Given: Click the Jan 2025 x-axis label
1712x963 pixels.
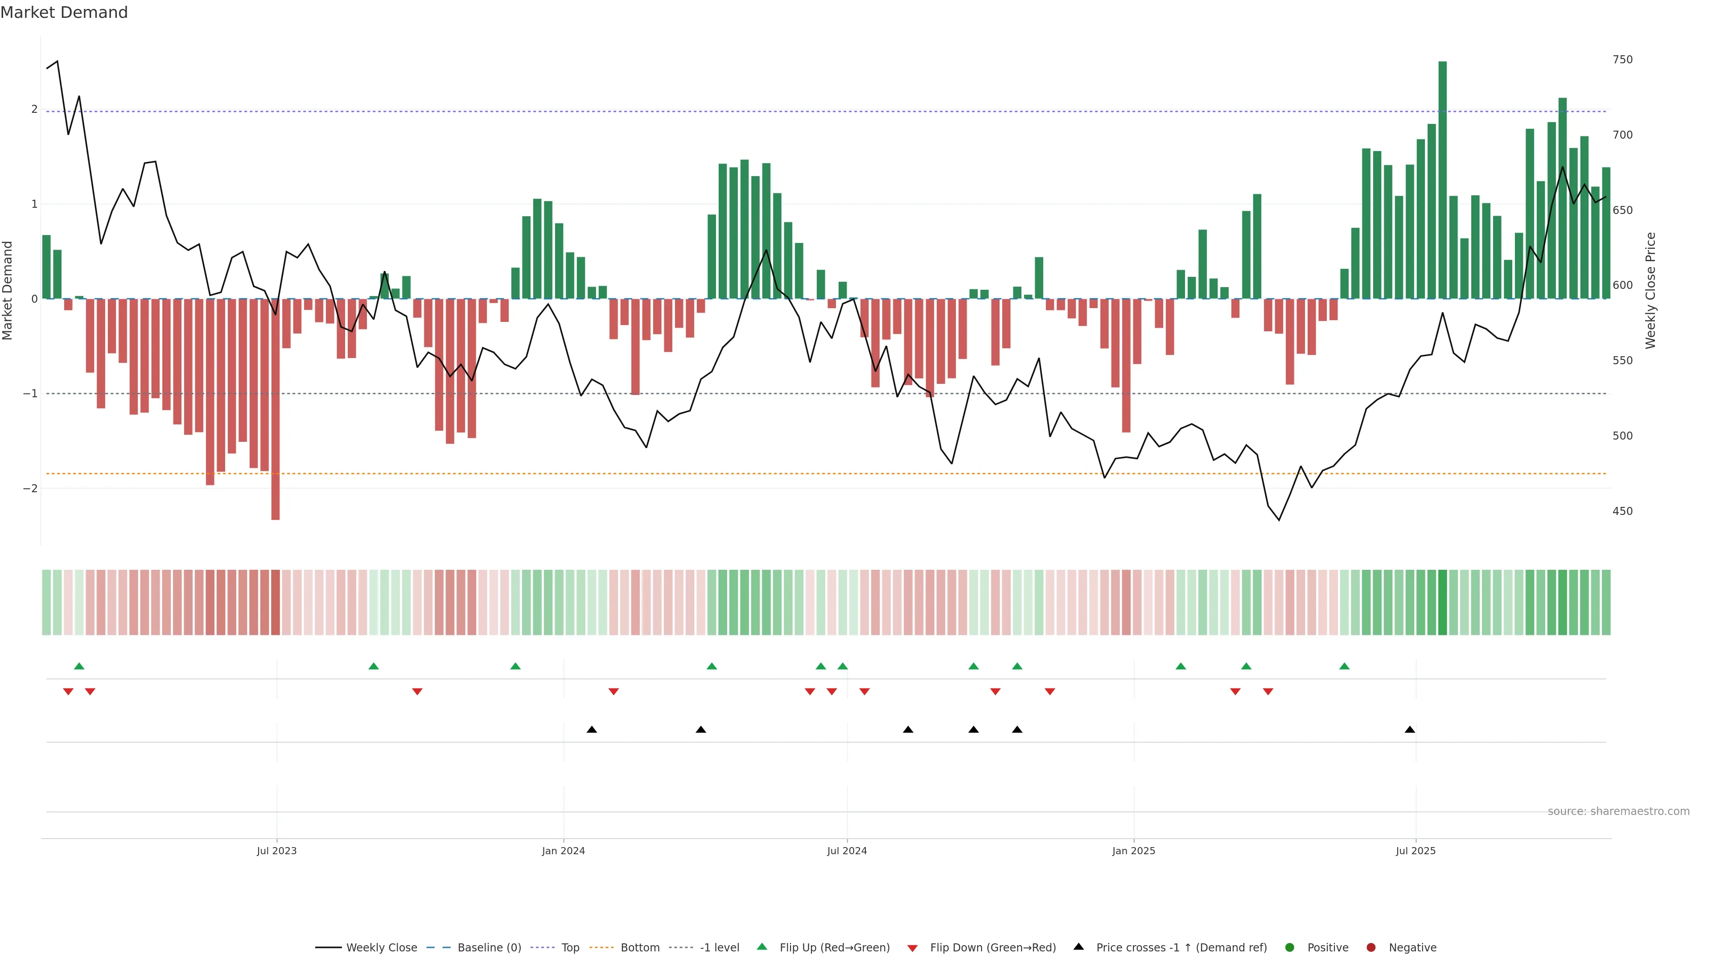Looking at the screenshot, I should pos(1133,851).
